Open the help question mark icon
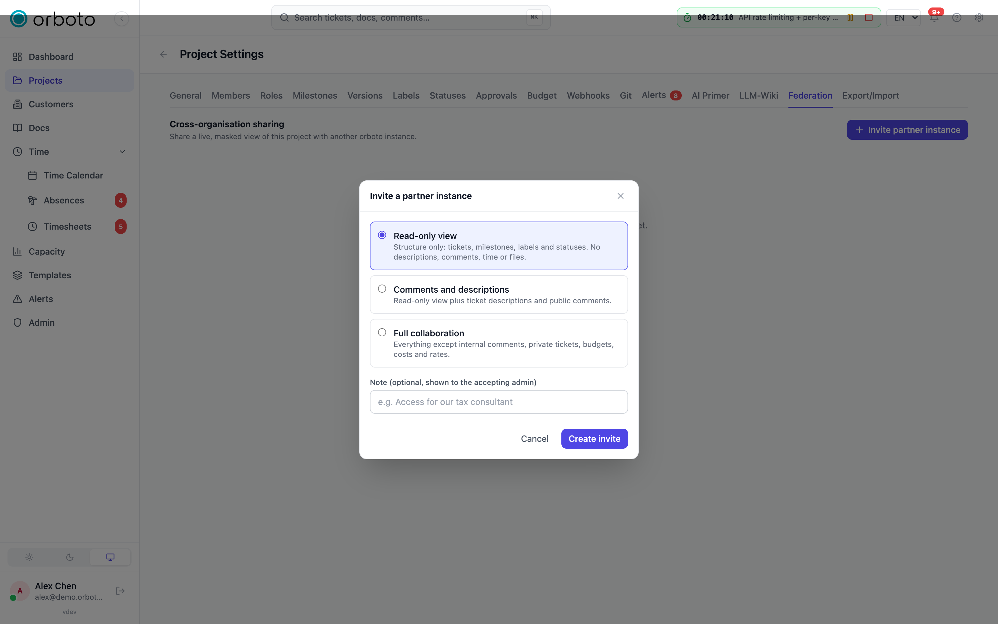Screen dimensions: 998x624 957,18
